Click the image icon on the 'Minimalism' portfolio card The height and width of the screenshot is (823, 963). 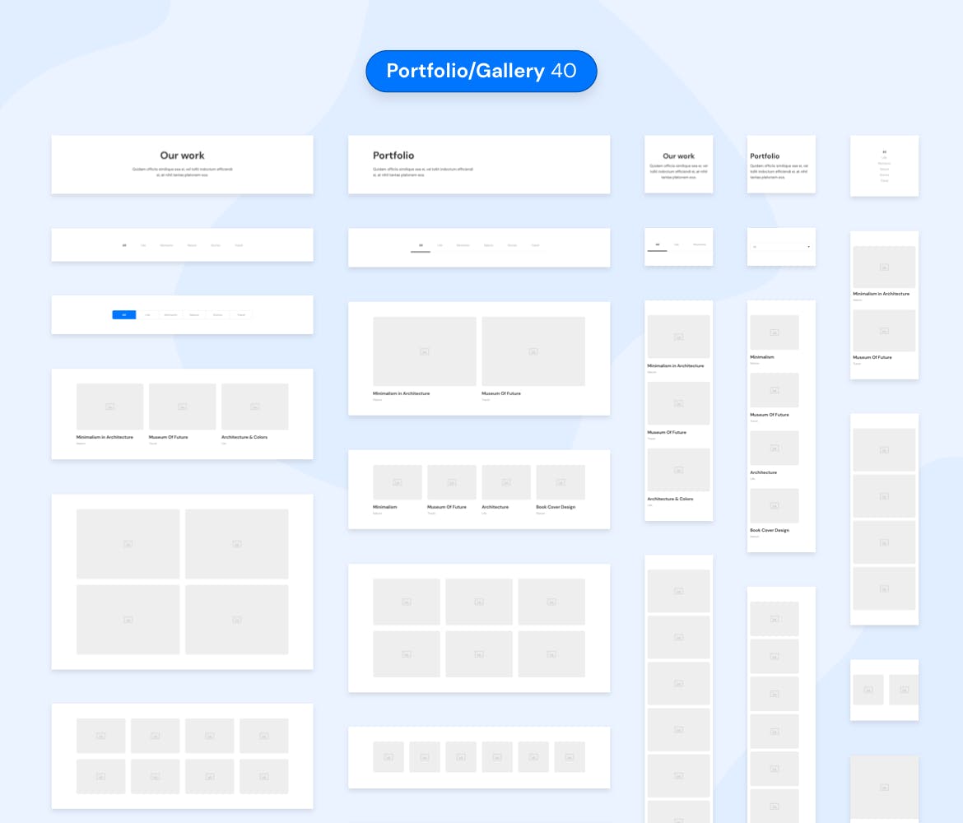click(x=397, y=482)
